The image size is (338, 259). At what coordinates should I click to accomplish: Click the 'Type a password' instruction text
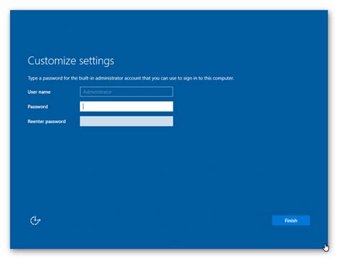pyautogui.click(x=130, y=78)
